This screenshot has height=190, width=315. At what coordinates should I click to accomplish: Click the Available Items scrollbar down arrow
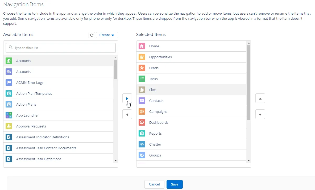click(115, 161)
